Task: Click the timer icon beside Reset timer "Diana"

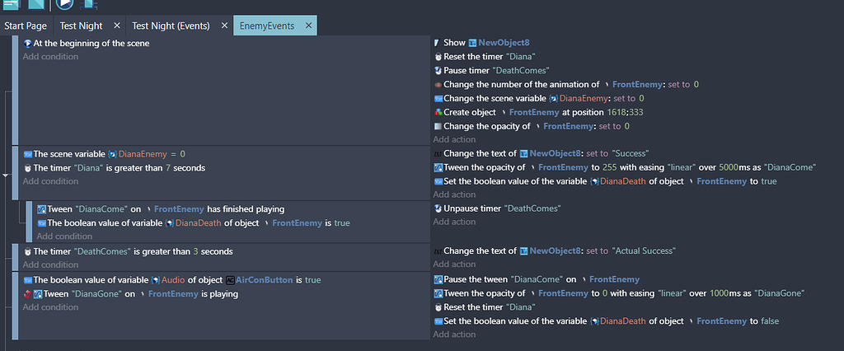Action: (438, 57)
